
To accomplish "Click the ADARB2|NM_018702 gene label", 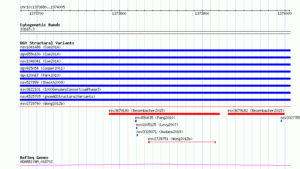I will (36, 162).
